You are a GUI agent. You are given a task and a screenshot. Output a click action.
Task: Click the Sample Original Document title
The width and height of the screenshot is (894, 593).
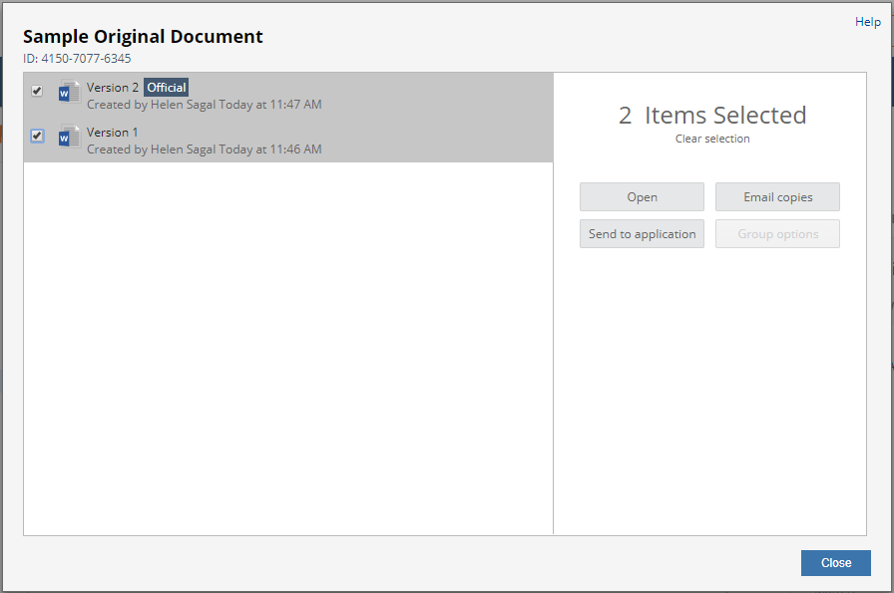point(143,36)
